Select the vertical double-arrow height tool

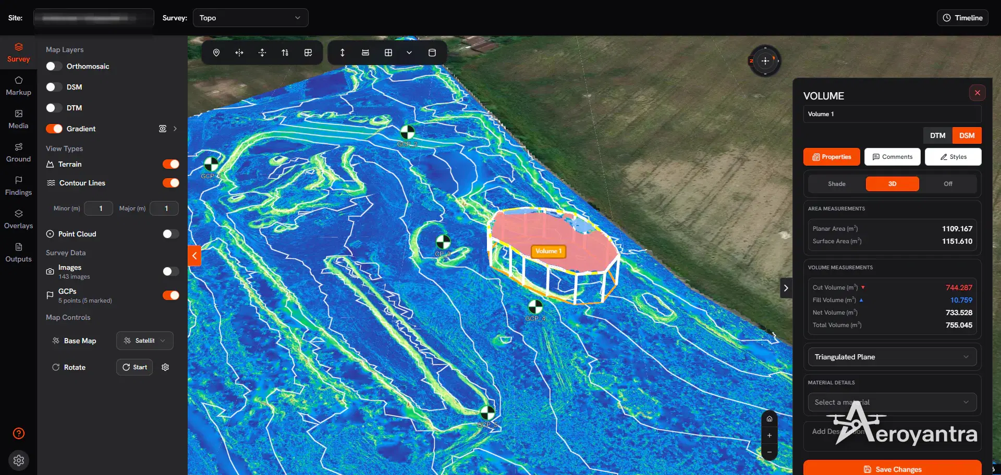pyautogui.click(x=343, y=53)
